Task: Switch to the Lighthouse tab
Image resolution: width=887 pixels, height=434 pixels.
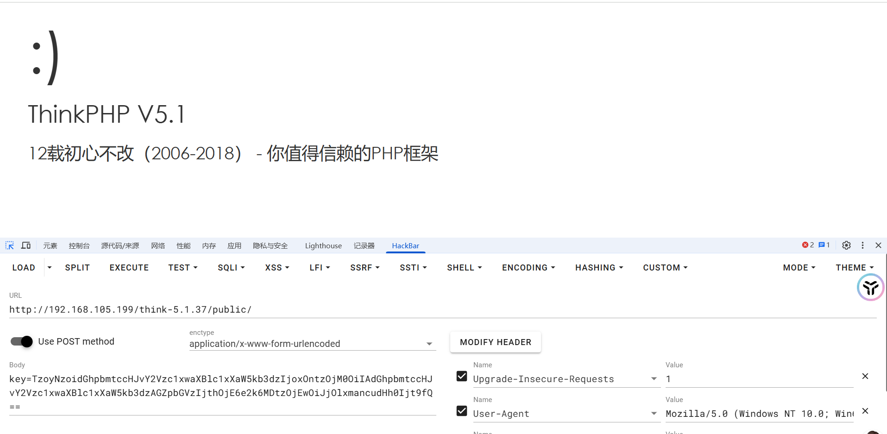Action: [x=323, y=245]
